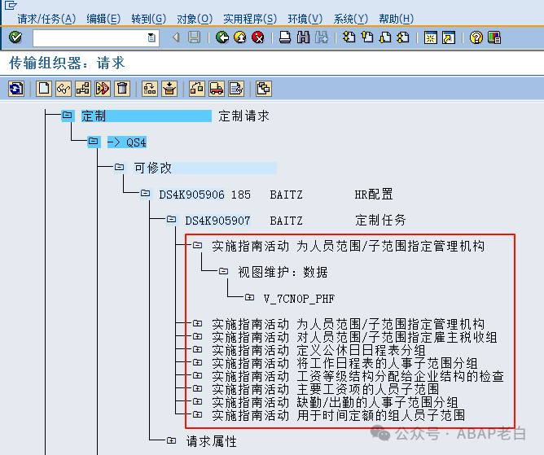
Task: Click the object hierarchy icon
Action: pyautogui.click(x=83, y=89)
